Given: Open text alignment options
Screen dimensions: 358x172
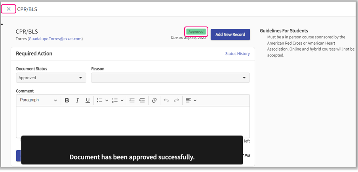Looking at the screenshot, I should point(191,100).
